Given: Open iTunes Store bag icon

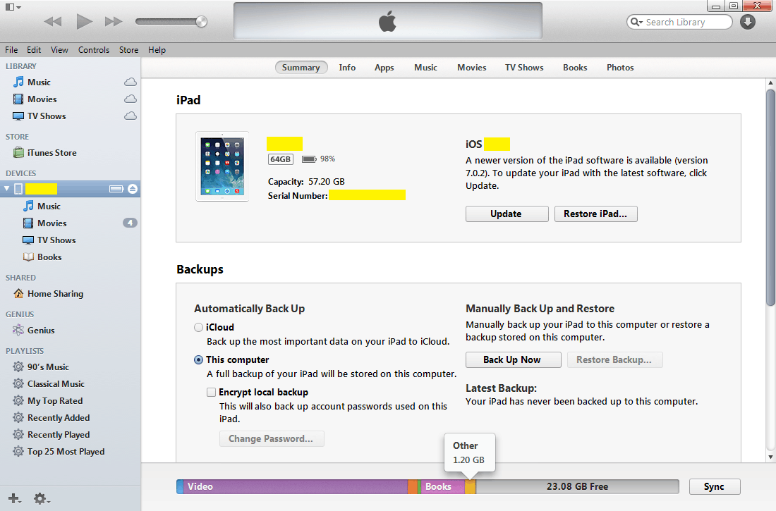Looking at the screenshot, I should pos(18,152).
